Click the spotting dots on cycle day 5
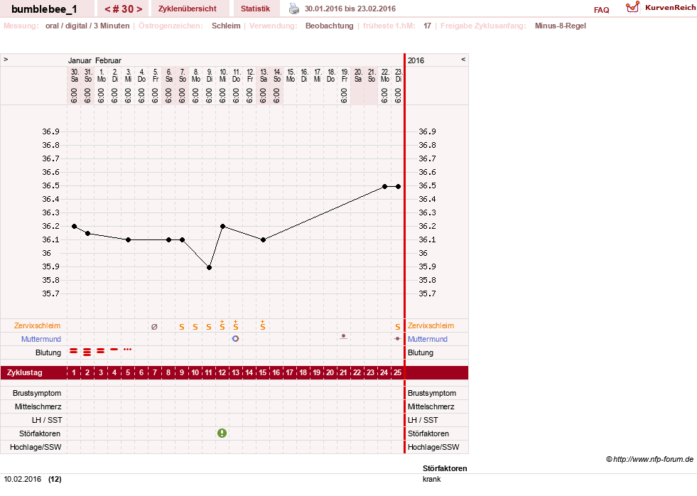This screenshot has width=697, height=496. [128, 350]
